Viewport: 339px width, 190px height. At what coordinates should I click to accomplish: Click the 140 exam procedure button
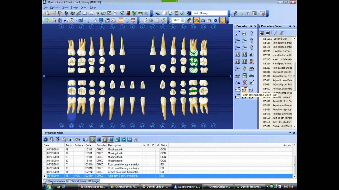point(244,41)
